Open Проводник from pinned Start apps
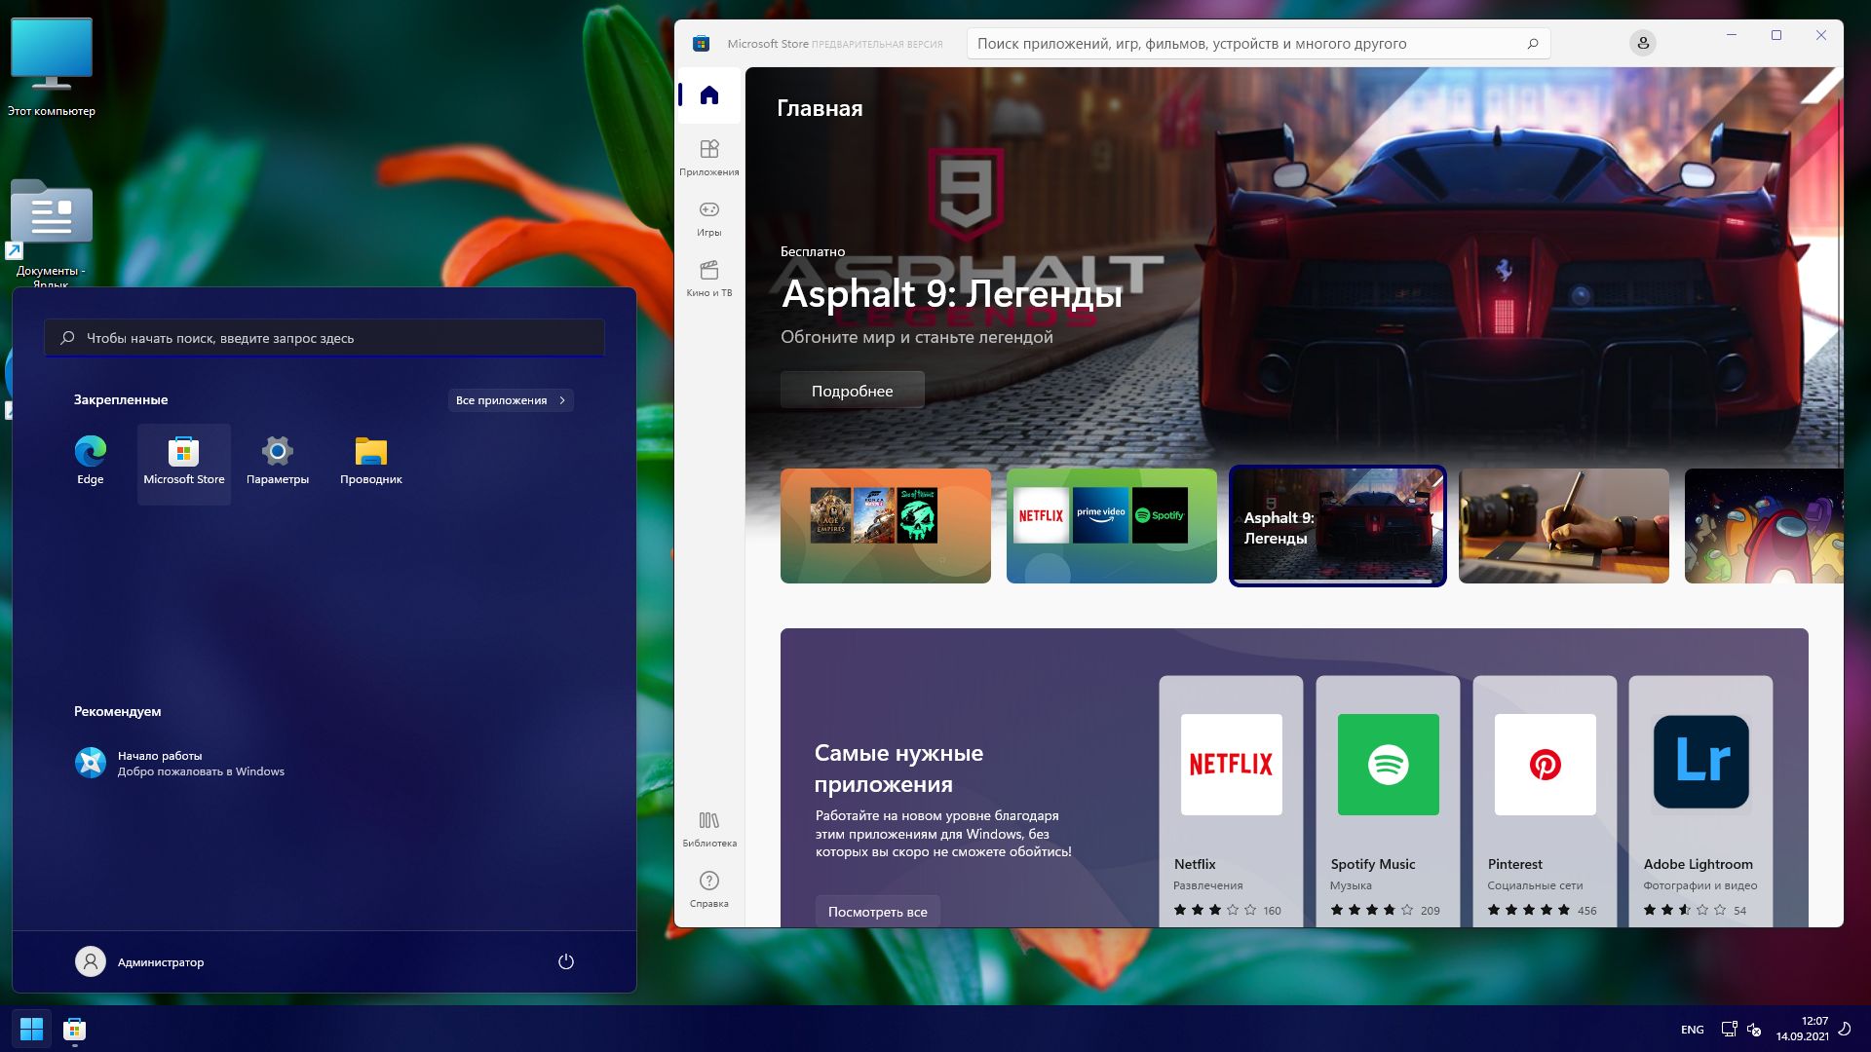This screenshot has width=1871, height=1052. tap(371, 463)
